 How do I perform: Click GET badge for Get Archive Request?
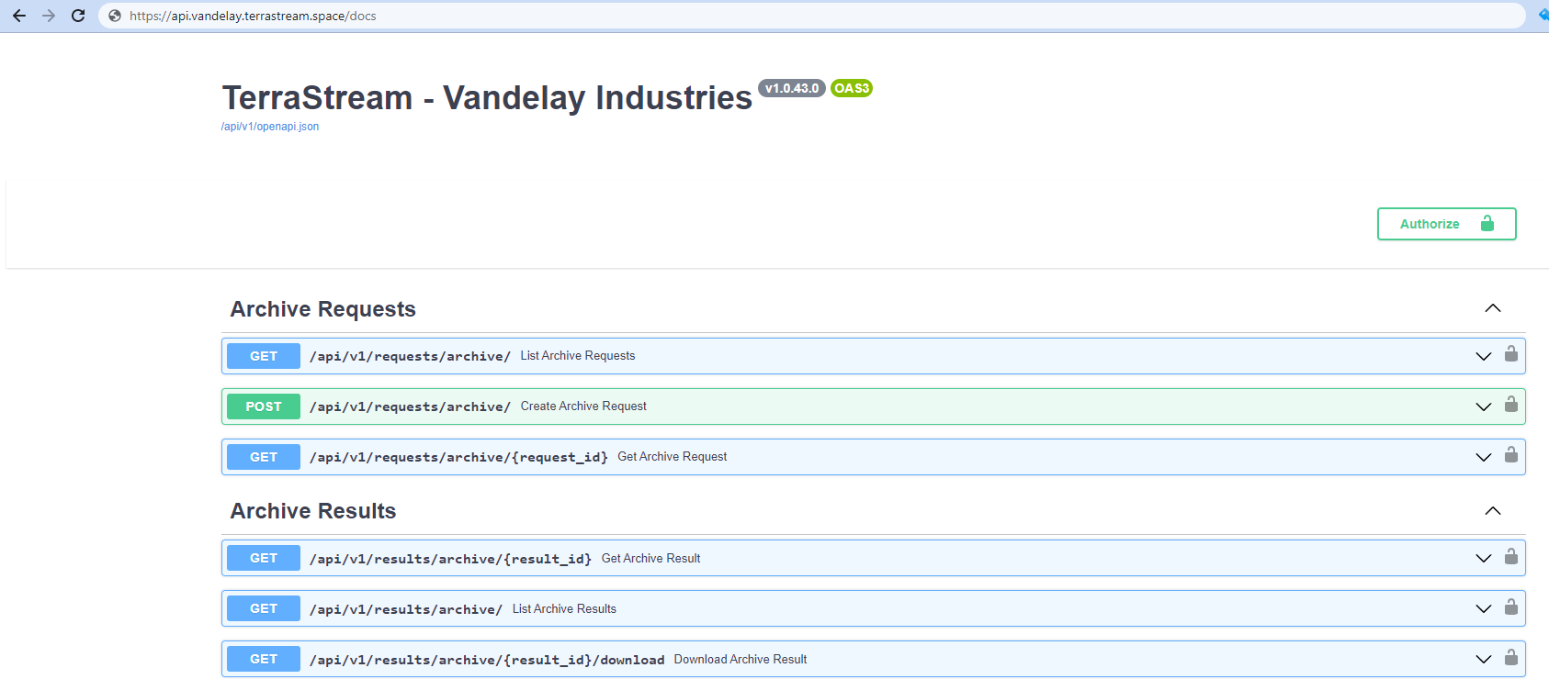[264, 457]
